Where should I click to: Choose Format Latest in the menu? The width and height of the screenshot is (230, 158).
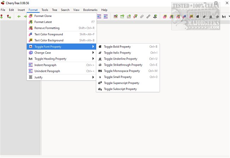[62, 22]
